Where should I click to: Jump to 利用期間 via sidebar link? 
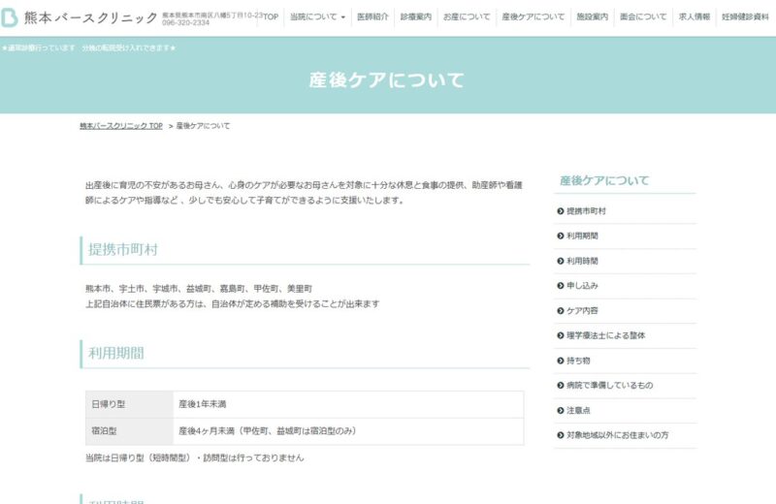coord(582,236)
